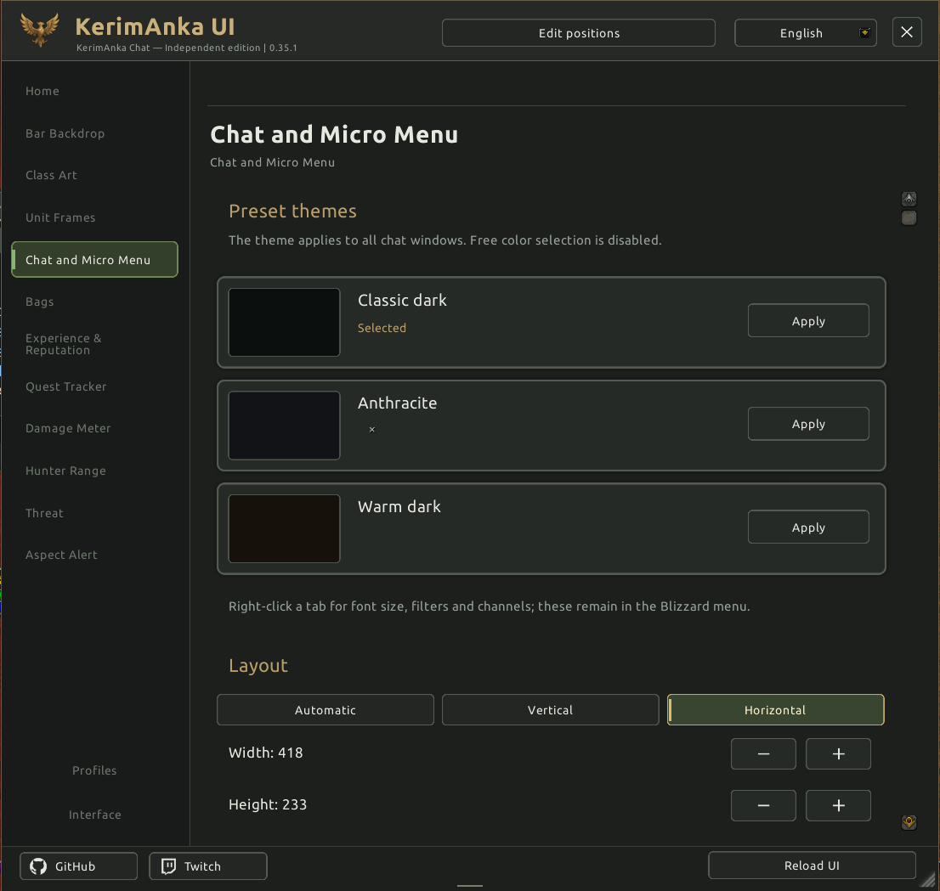Increase the chat Width value
This screenshot has height=891, width=940.
tap(838, 753)
